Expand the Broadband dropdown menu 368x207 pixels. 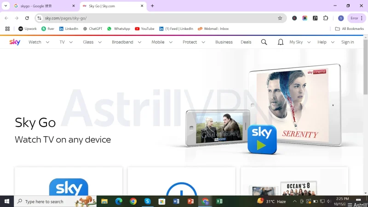(x=125, y=42)
